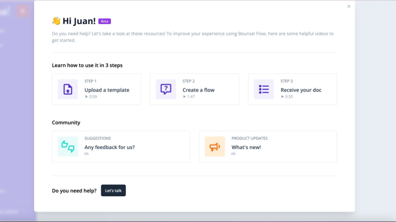
Task: Open the Create a flow title
Action: pyautogui.click(x=199, y=90)
